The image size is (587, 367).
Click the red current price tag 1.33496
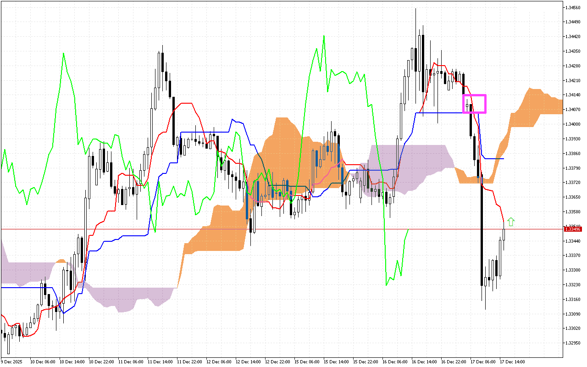pyautogui.click(x=573, y=228)
